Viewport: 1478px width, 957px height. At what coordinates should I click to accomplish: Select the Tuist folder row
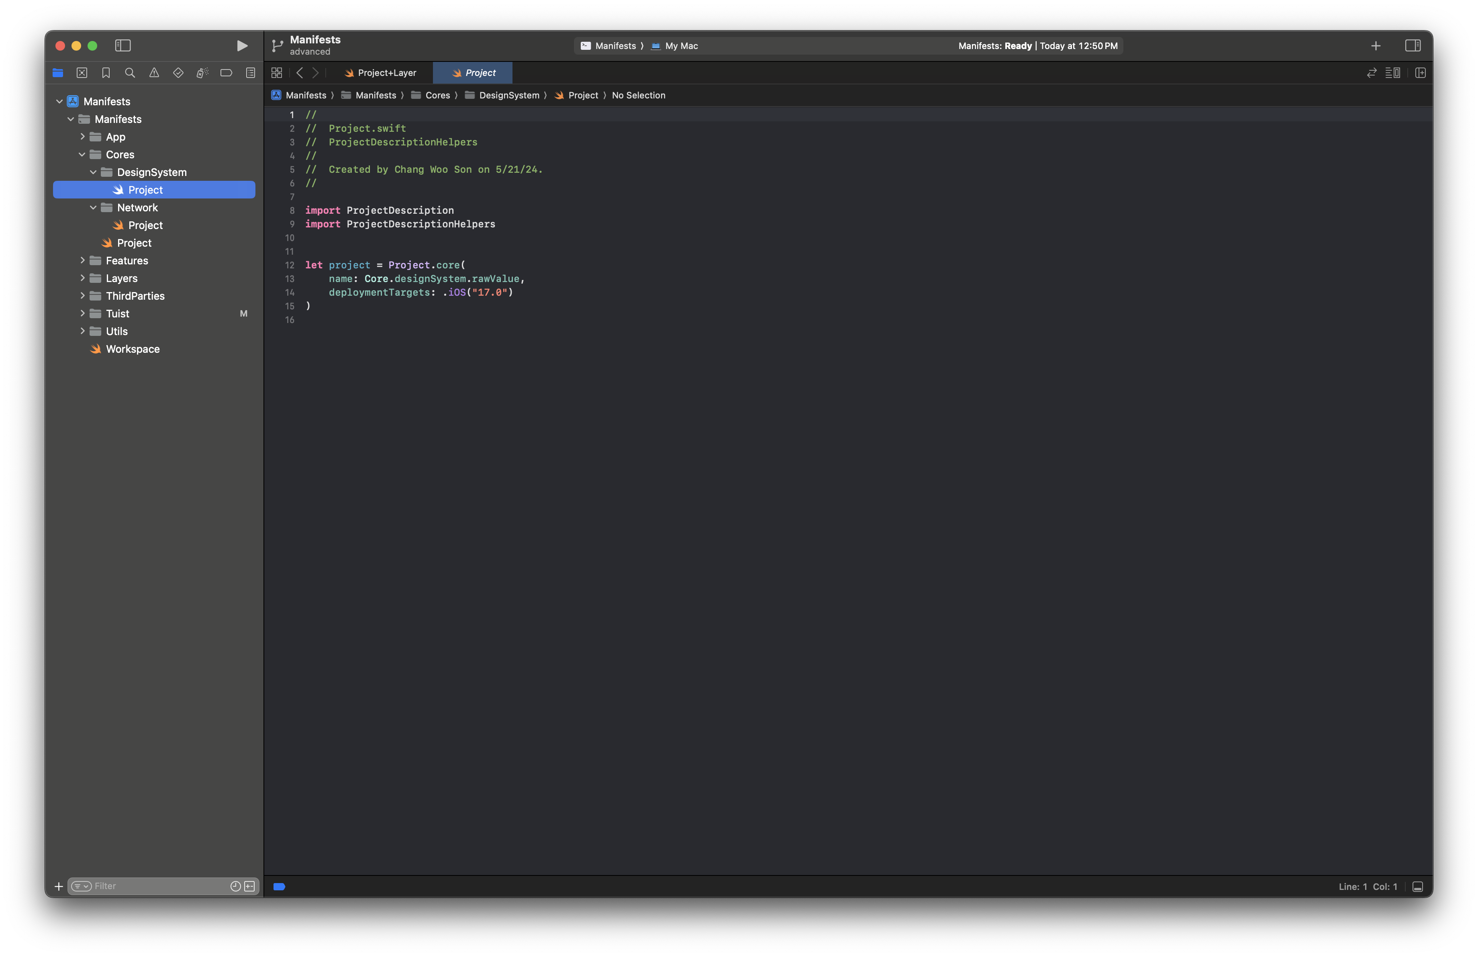coord(154,314)
